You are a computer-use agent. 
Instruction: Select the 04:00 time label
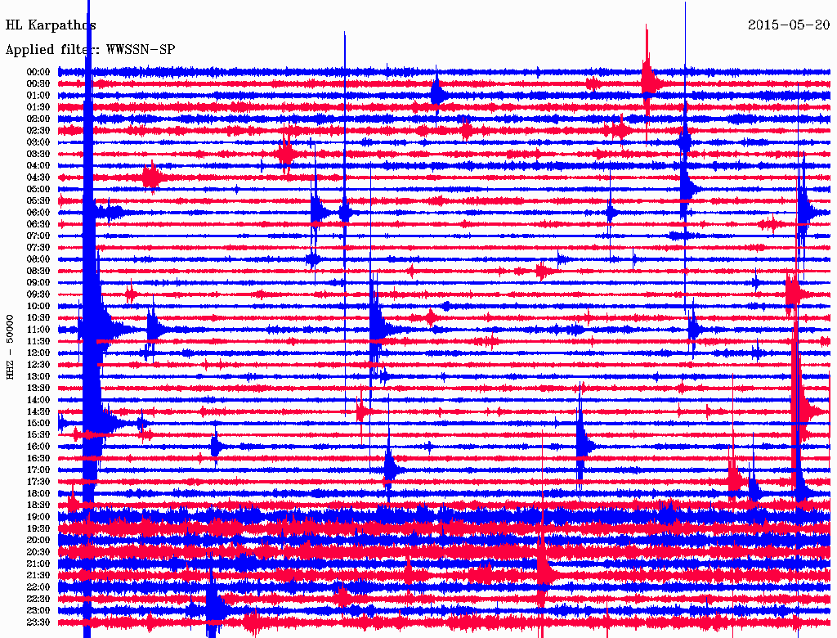point(38,166)
